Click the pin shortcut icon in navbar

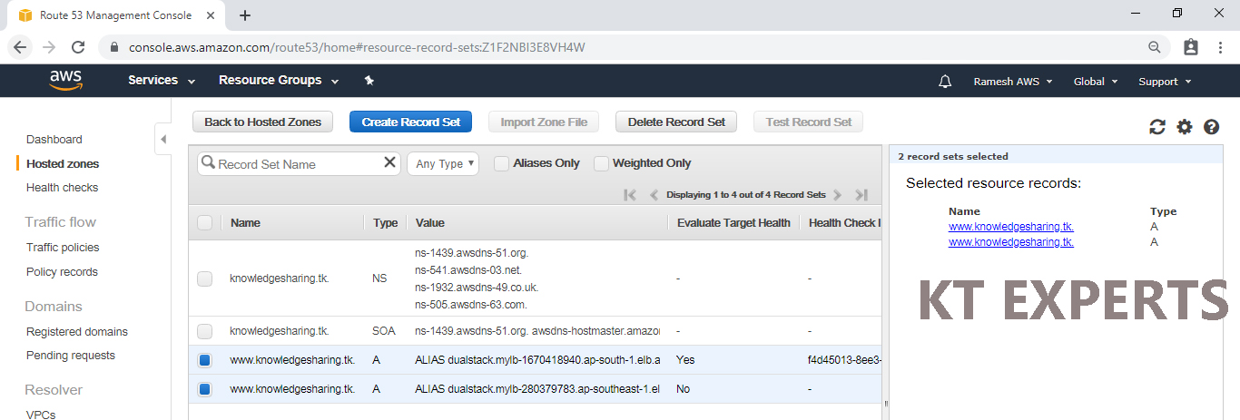point(369,81)
